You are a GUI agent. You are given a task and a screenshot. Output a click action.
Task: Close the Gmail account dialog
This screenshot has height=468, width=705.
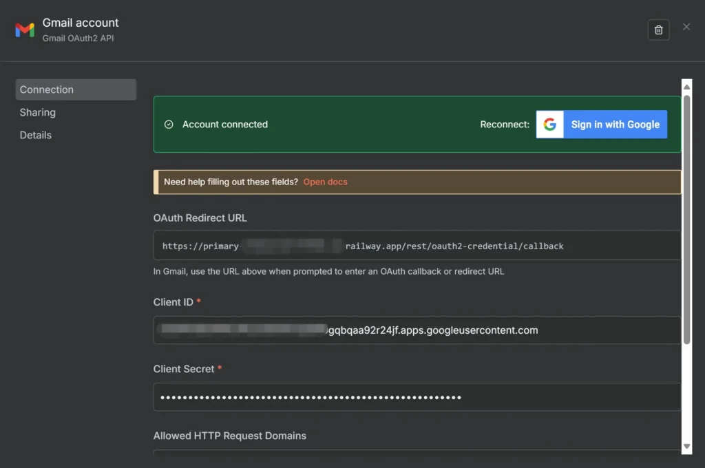click(x=686, y=27)
